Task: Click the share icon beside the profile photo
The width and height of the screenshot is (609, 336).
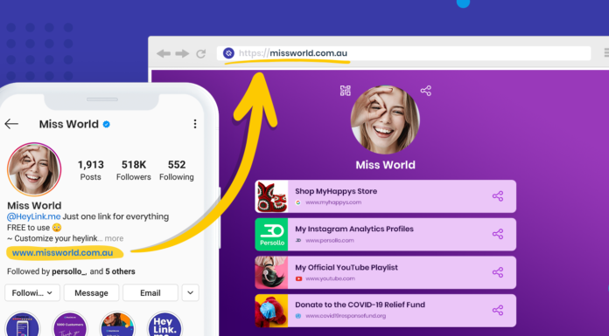Action: [x=425, y=91]
